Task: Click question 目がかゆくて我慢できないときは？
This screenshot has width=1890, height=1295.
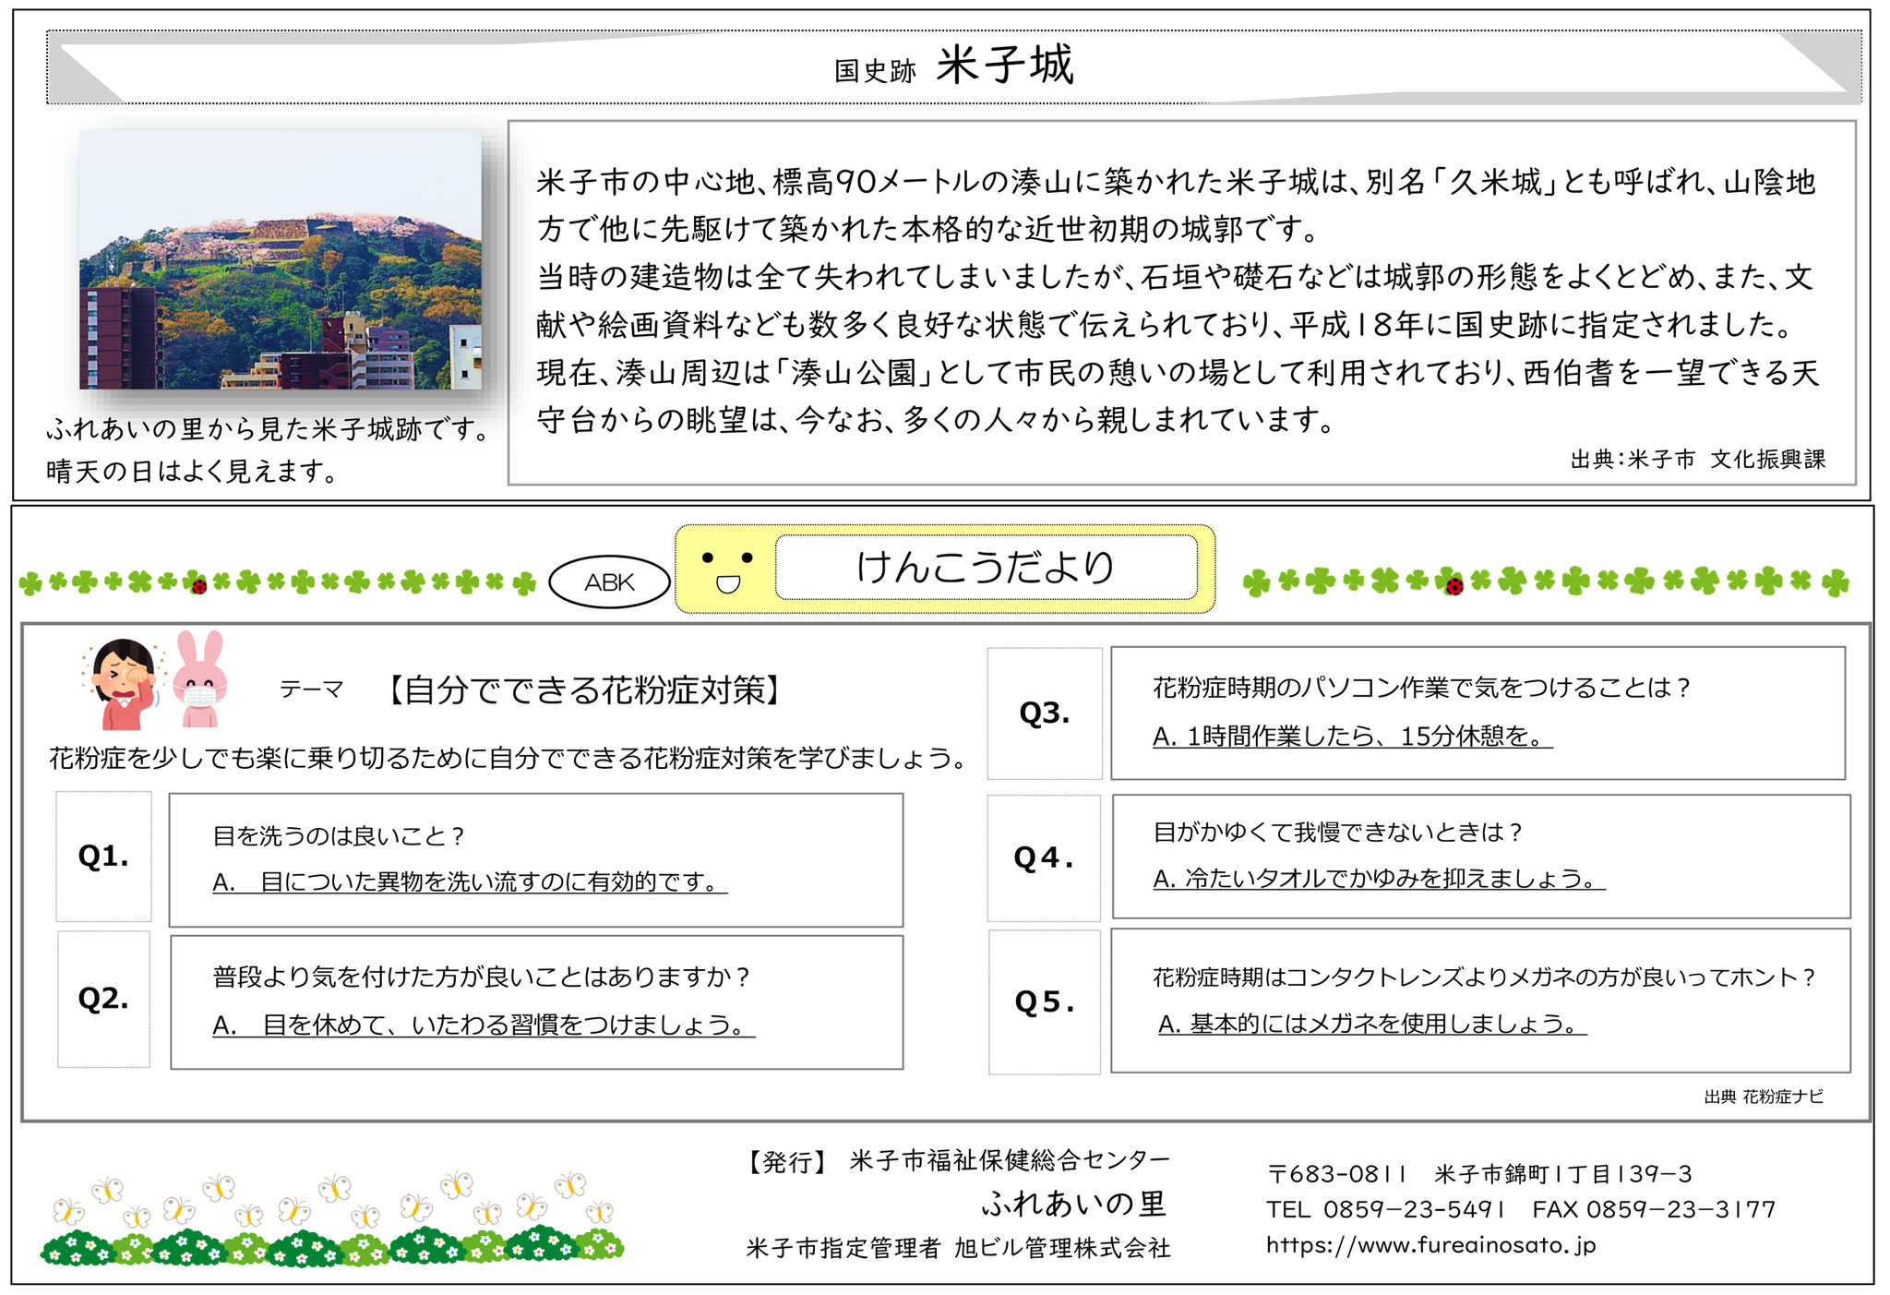Action: 1337,833
